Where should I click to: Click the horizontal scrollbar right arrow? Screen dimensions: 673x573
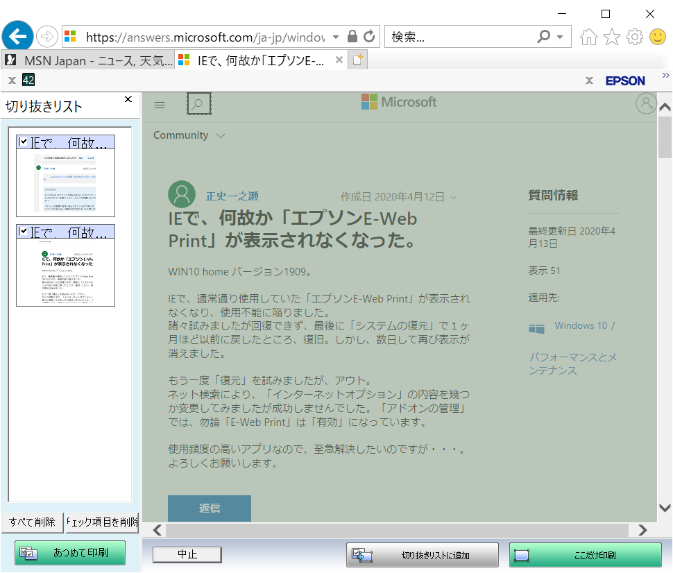[642, 530]
